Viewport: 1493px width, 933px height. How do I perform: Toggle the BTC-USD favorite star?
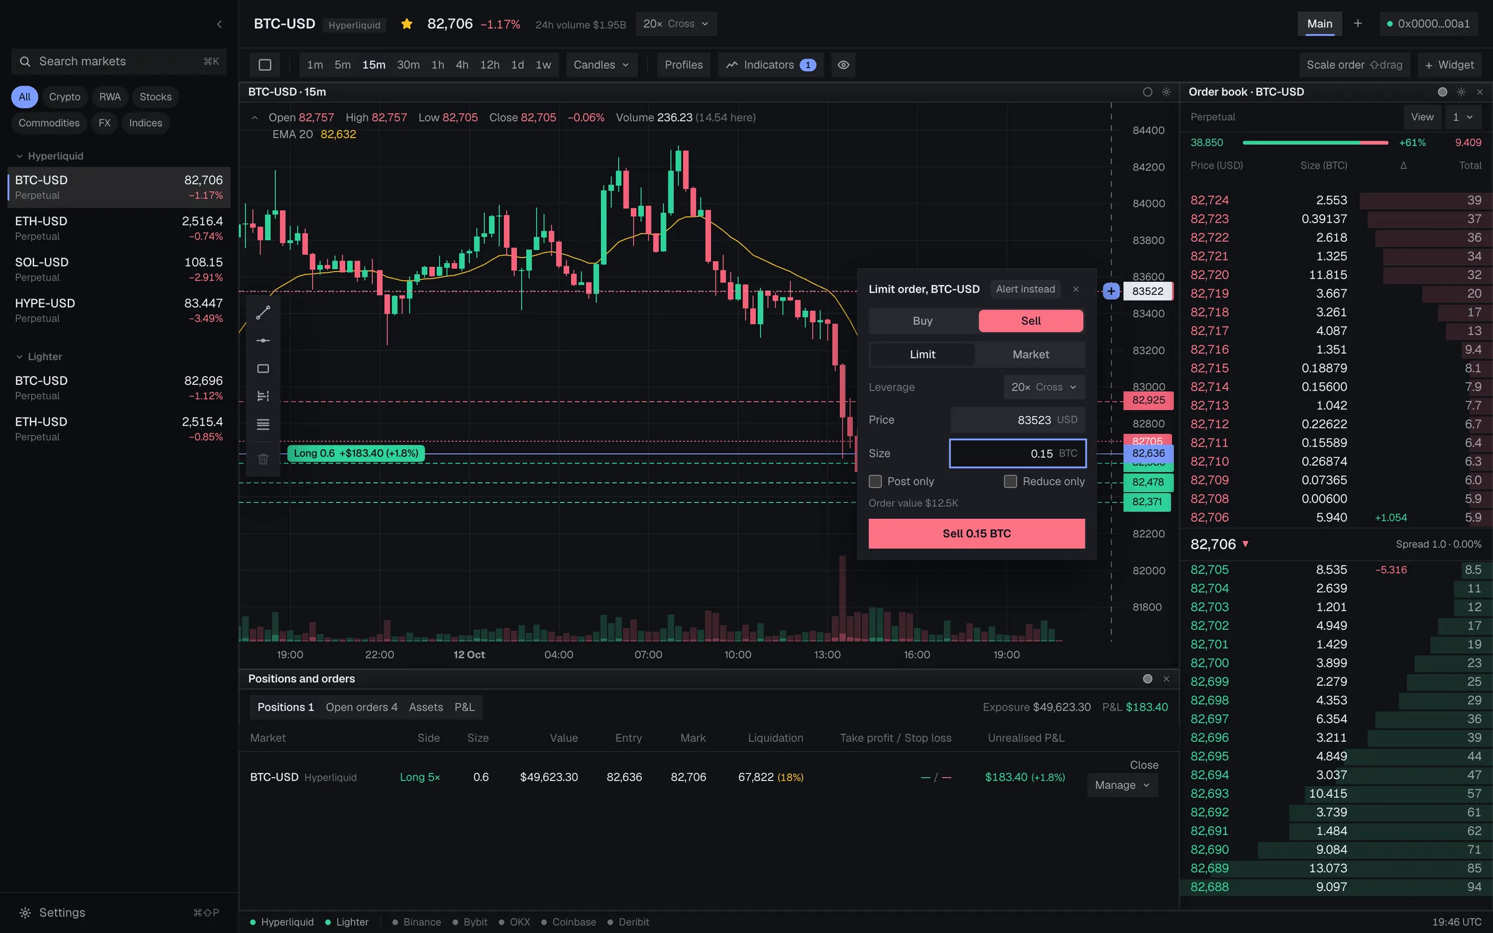click(x=407, y=24)
